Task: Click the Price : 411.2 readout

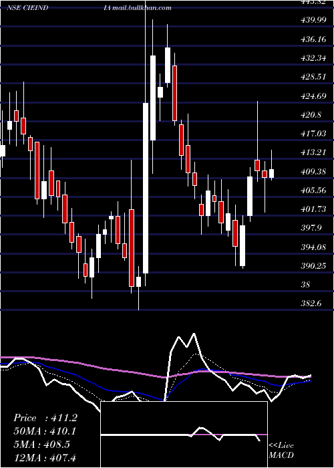Action: point(45,418)
